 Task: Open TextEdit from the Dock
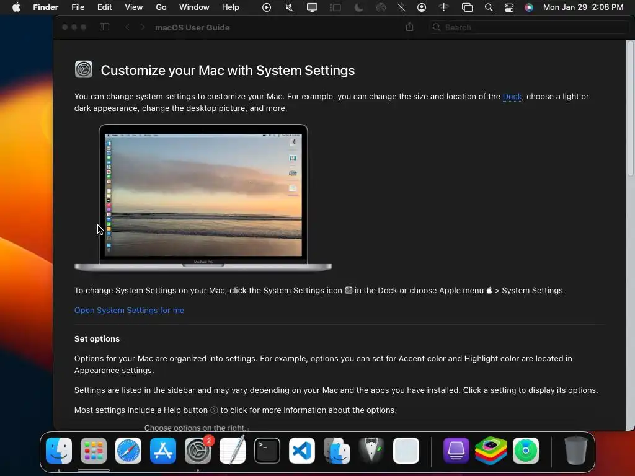[233, 450]
